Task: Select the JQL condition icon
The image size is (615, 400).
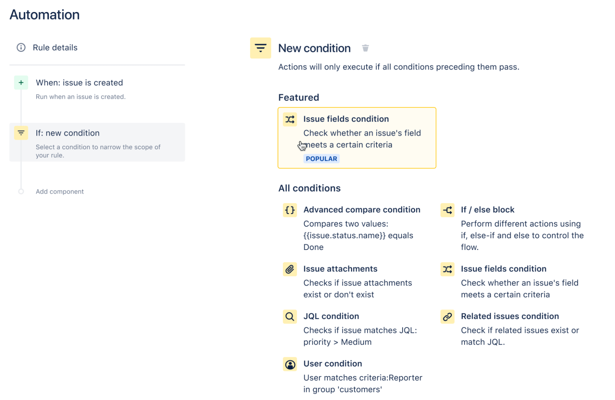Action: point(290,316)
